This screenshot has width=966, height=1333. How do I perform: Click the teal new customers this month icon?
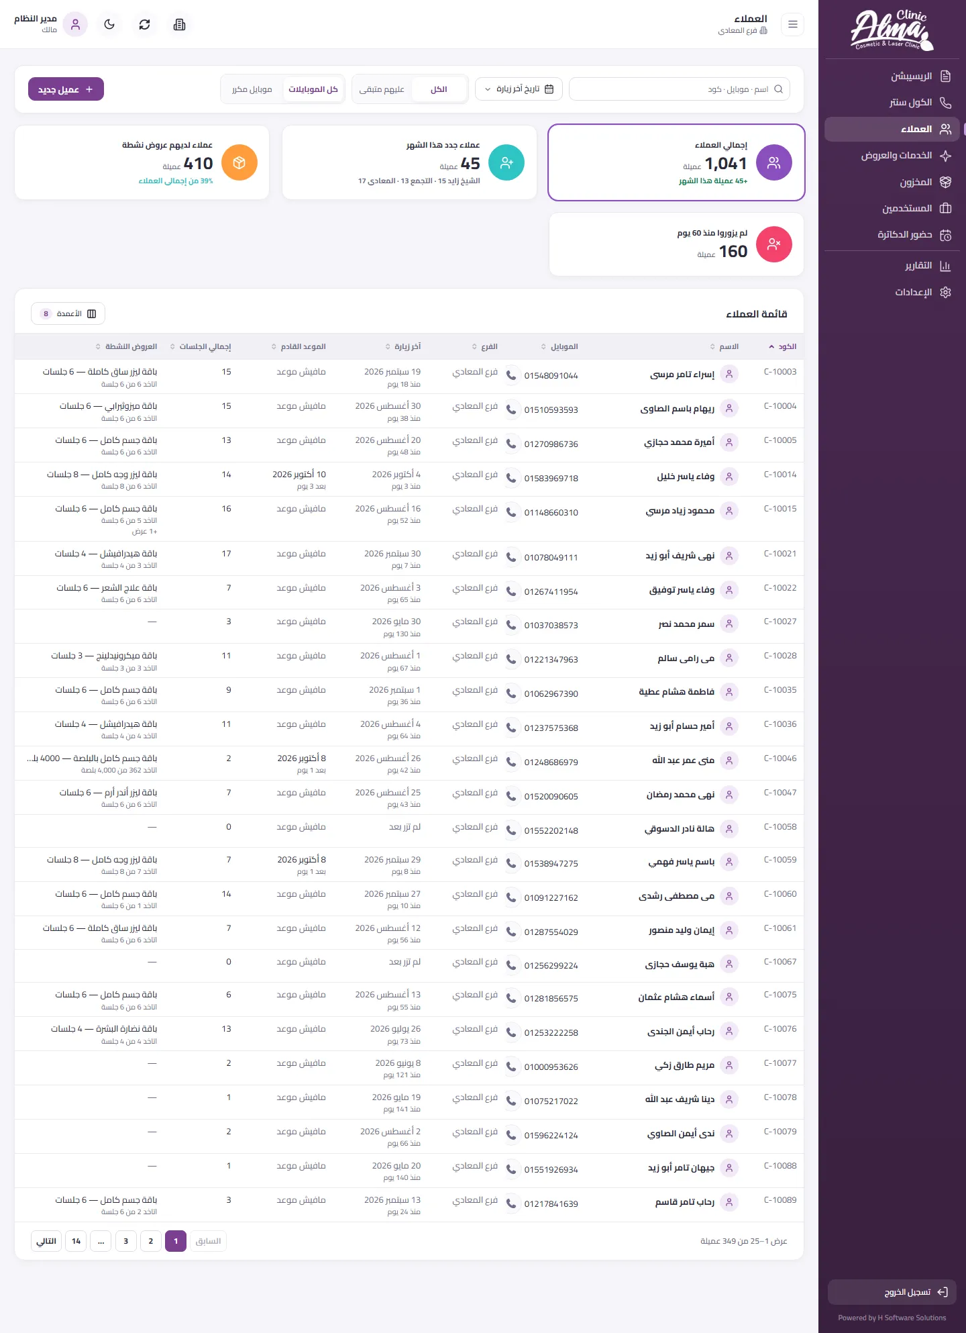[506, 162]
